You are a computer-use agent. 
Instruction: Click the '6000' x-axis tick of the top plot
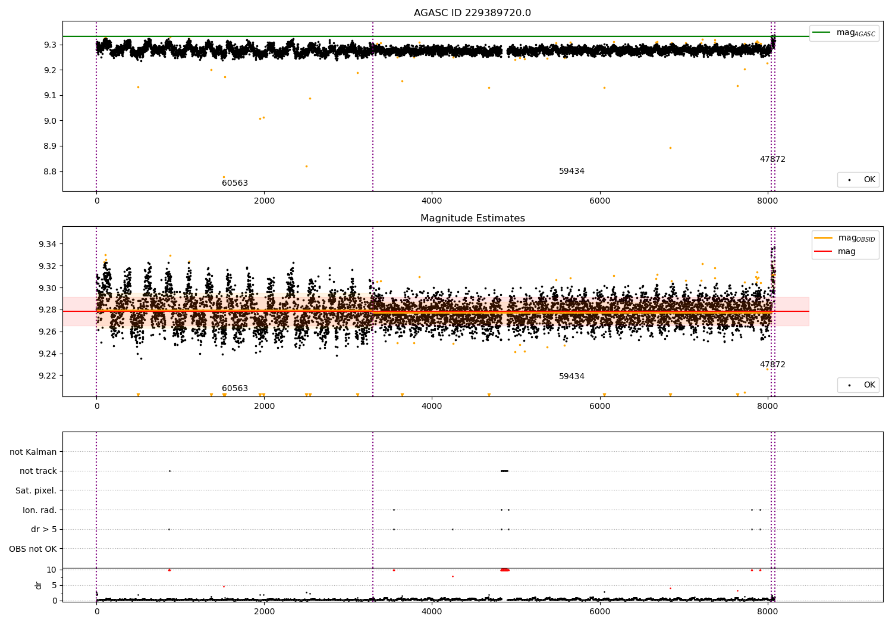(x=599, y=201)
